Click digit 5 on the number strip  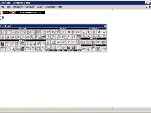click(60, 51)
